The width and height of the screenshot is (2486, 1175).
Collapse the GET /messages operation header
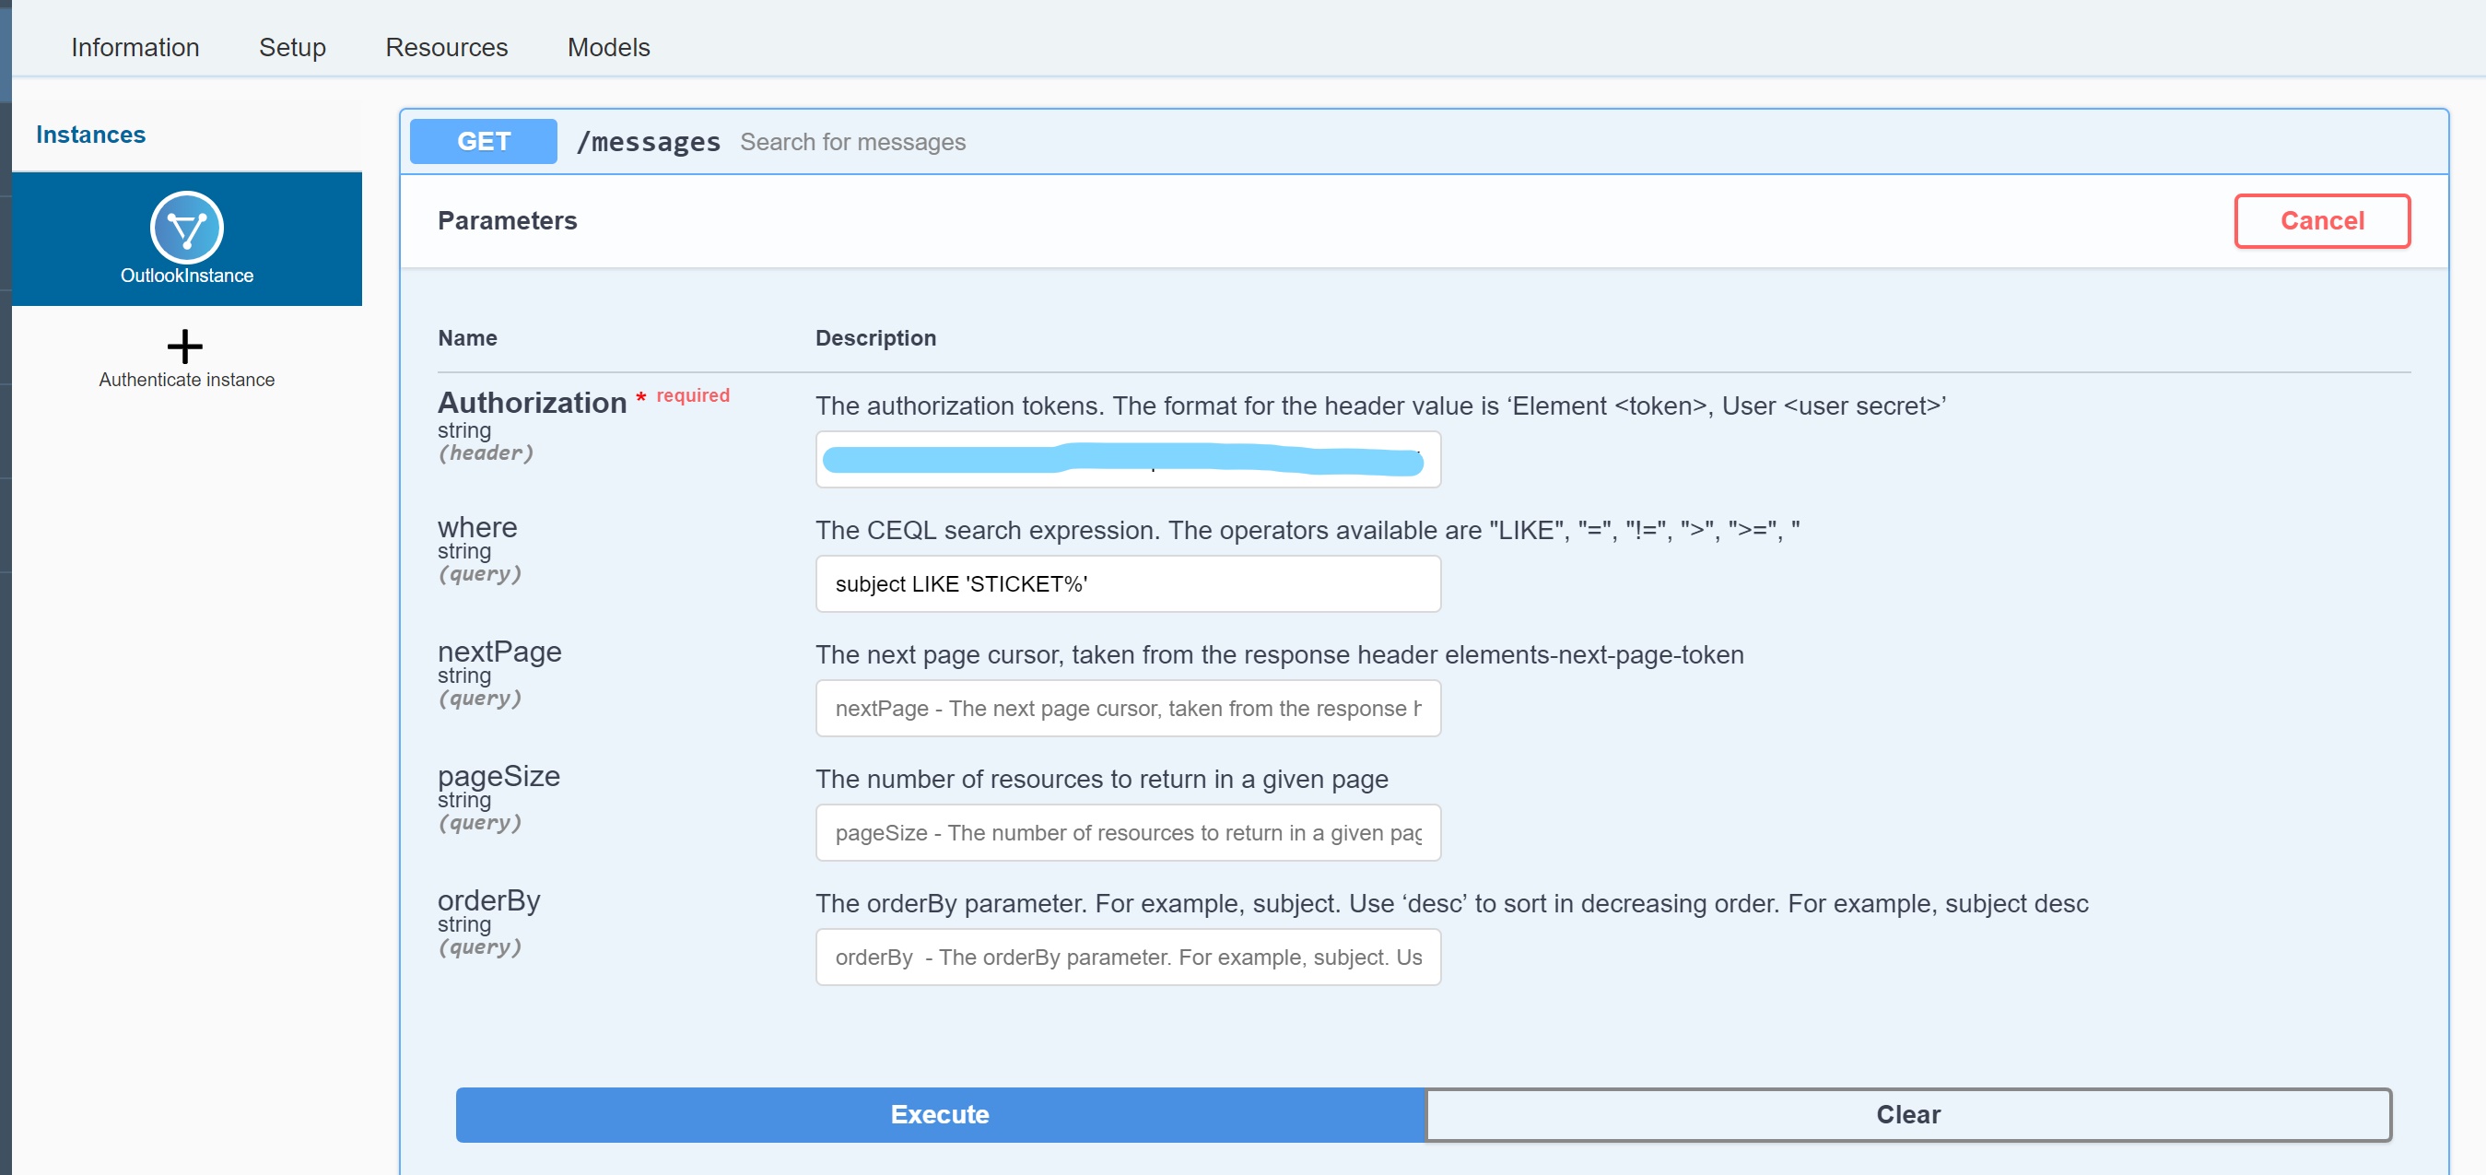(x=1544, y=142)
